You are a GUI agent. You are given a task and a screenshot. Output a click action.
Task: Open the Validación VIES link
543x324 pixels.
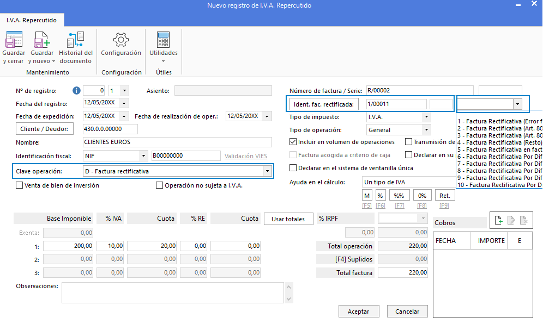coord(246,156)
